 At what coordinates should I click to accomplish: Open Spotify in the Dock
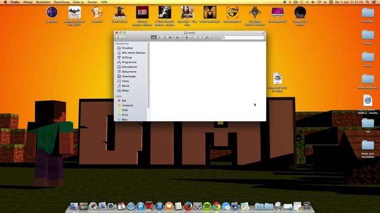point(207,206)
